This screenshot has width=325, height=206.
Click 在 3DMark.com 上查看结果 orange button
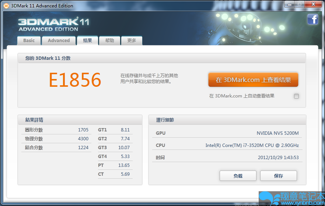tap(253, 80)
